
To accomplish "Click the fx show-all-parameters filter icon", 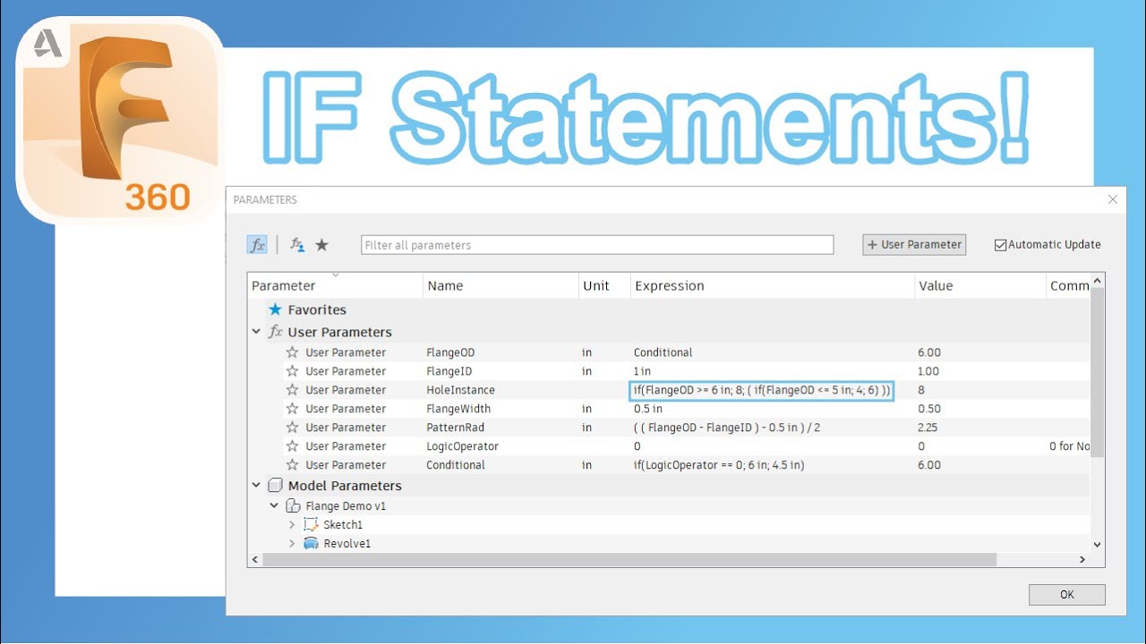I will [x=258, y=245].
